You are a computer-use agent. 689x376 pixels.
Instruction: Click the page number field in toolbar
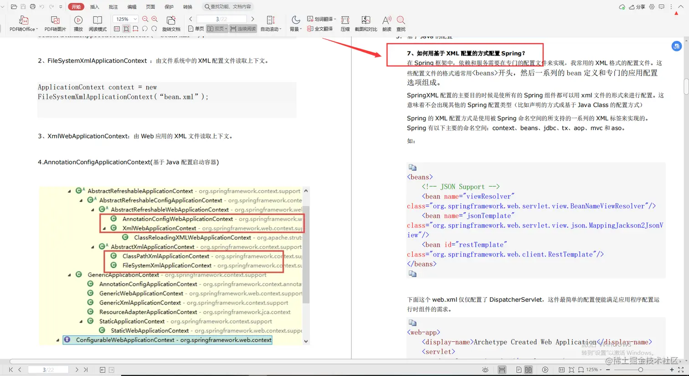coord(221,19)
